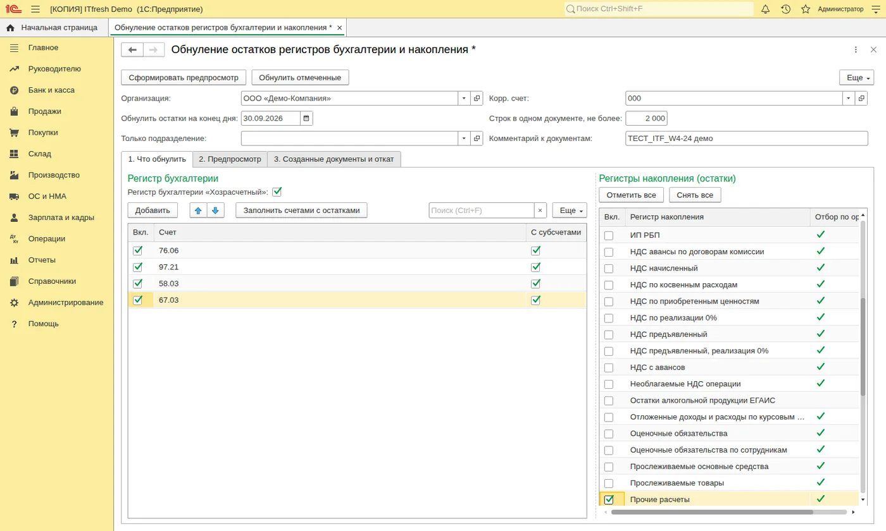The image size is (886, 531).
Task: Switch to the 2. Предпросмотр tab
Action: coord(230,159)
